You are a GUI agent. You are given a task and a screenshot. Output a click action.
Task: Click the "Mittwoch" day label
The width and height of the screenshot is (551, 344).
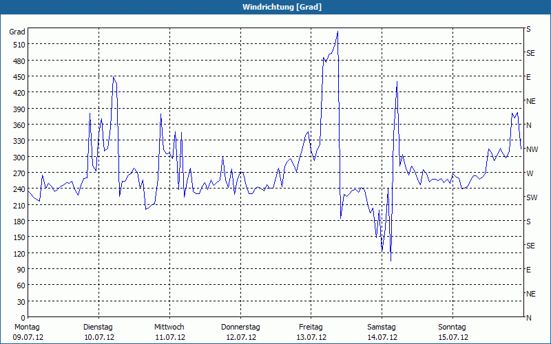(x=169, y=327)
